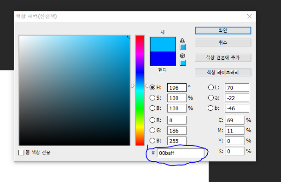The height and width of the screenshot is (182, 281).
Task: Open 색상 라이브러리 button
Action: point(223,73)
